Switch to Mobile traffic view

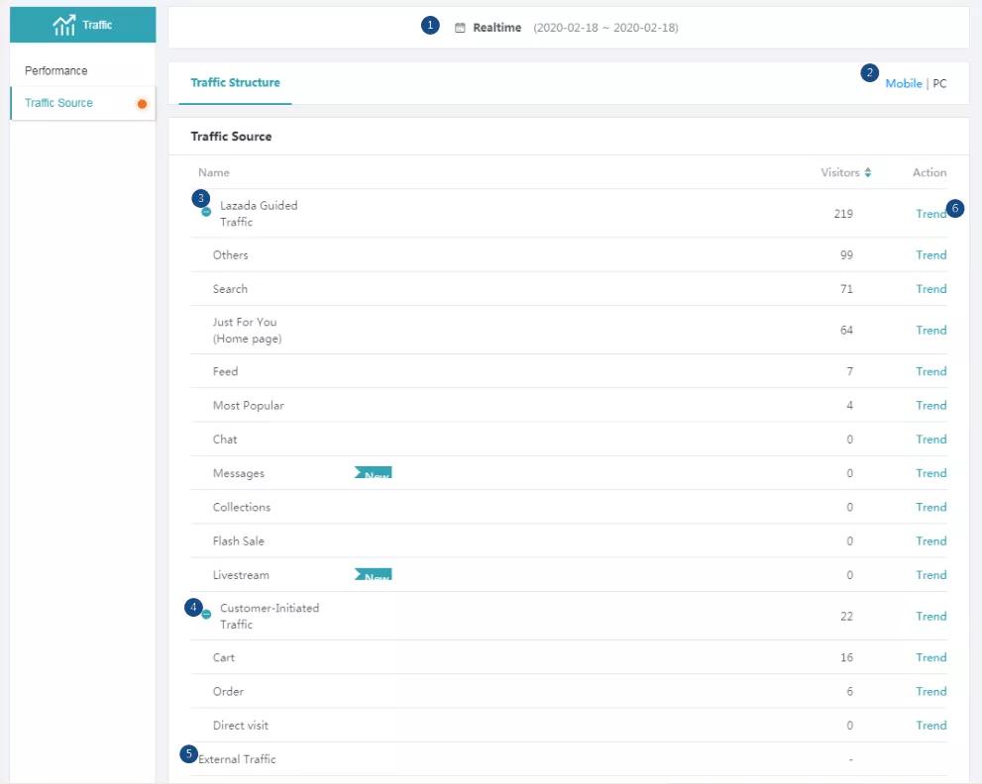click(903, 84)
